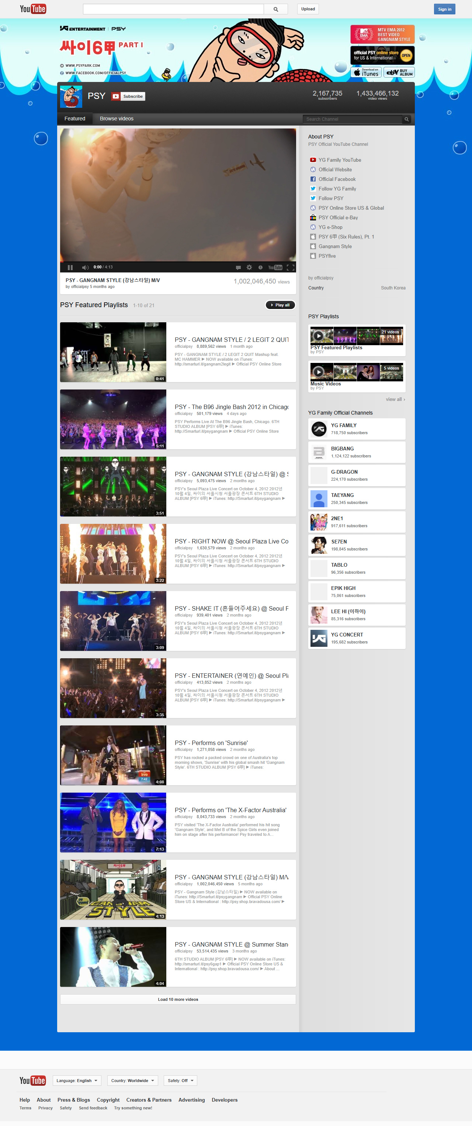Mute the featured video volume icon
The width and height of the screenshot is (472, 1126).
(85, 267)
